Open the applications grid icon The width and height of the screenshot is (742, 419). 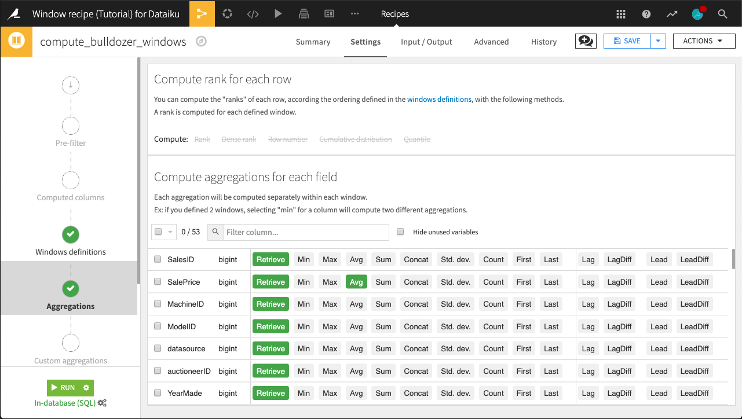[621, 14]
